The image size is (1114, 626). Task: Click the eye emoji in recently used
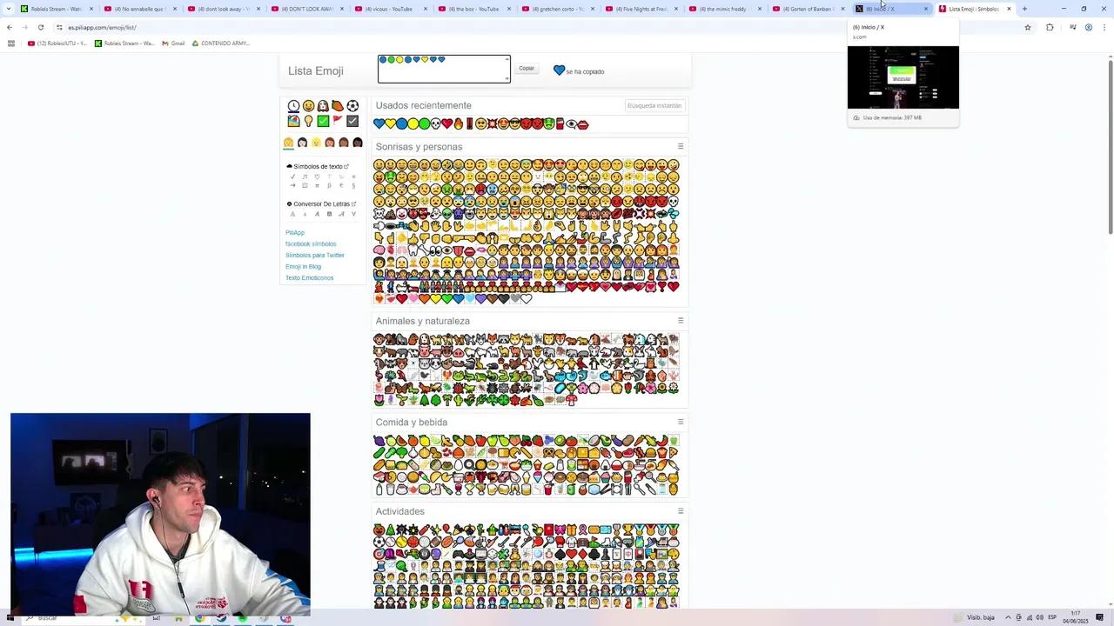tap(572, 124)
